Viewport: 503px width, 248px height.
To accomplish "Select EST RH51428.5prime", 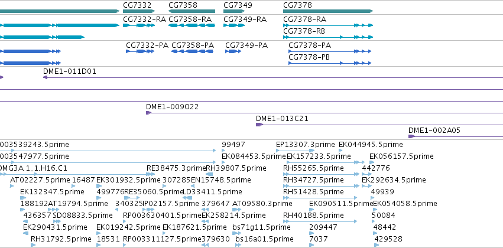I will (313, 192).
